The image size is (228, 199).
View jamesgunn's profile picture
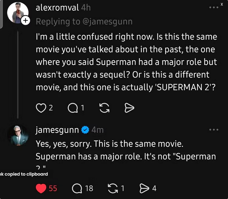(18, 135)
